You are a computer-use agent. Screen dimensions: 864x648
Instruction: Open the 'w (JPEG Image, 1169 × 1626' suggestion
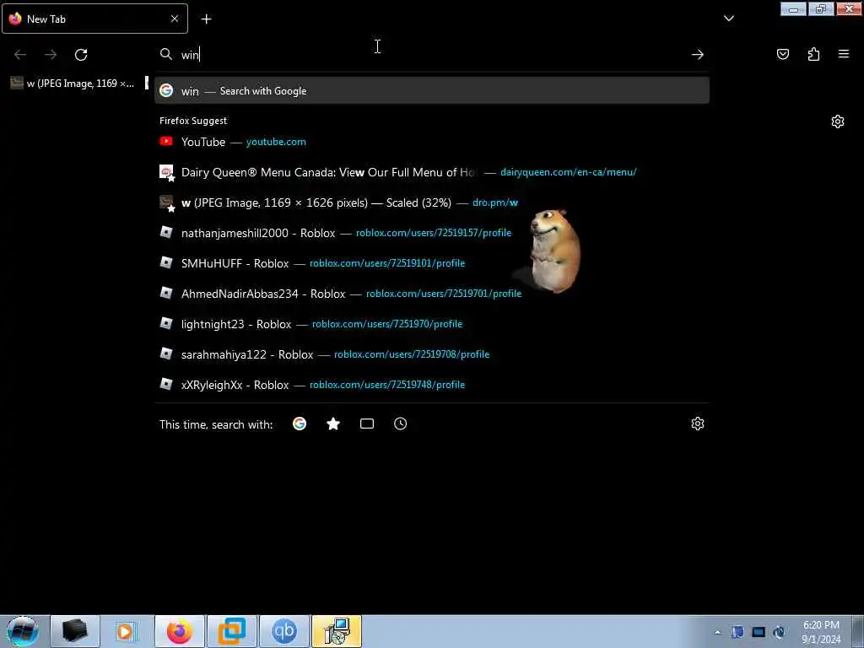pos(432,202)
